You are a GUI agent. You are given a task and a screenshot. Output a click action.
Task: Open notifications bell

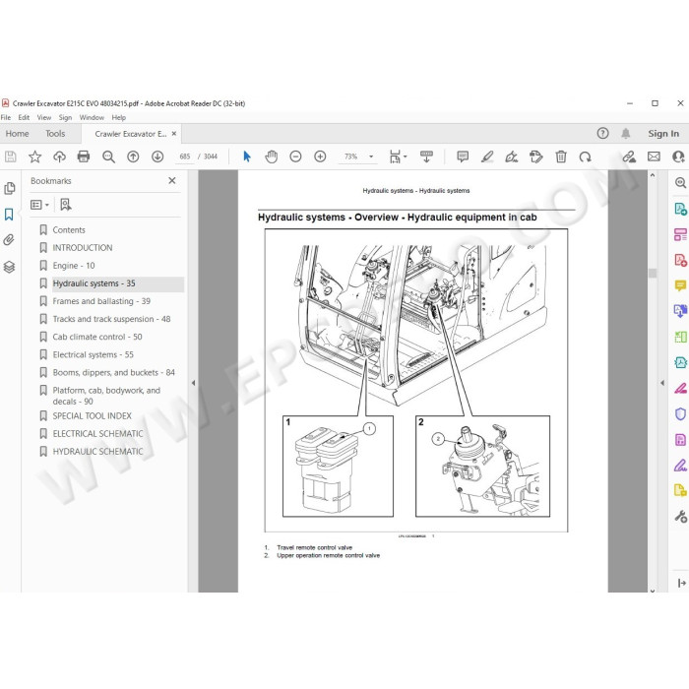(626, 133)
